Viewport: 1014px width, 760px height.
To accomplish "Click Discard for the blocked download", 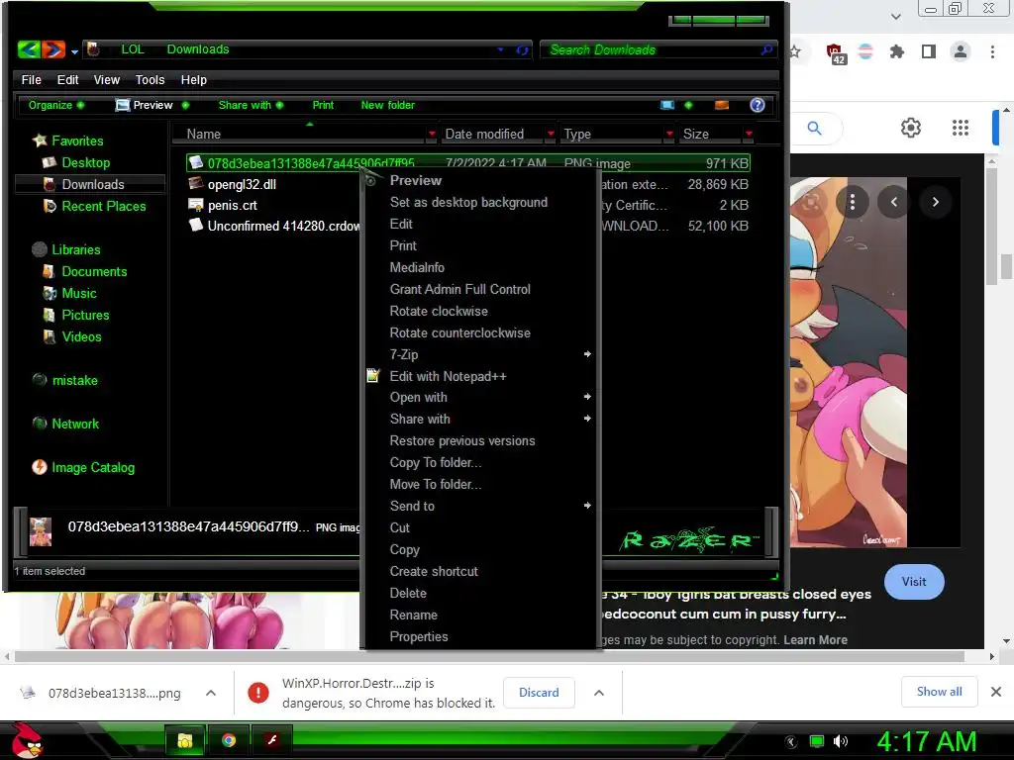I will click(539, 692).
